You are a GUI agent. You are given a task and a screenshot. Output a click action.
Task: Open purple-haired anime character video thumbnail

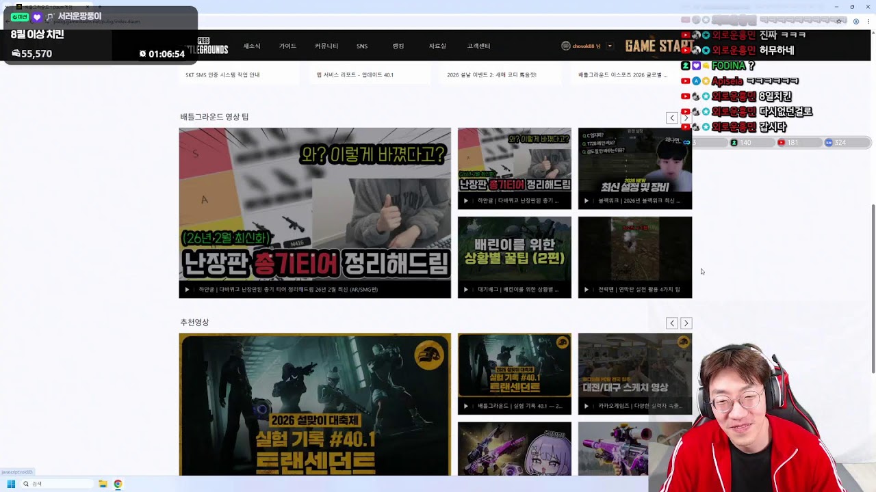[x=514, y=448]
